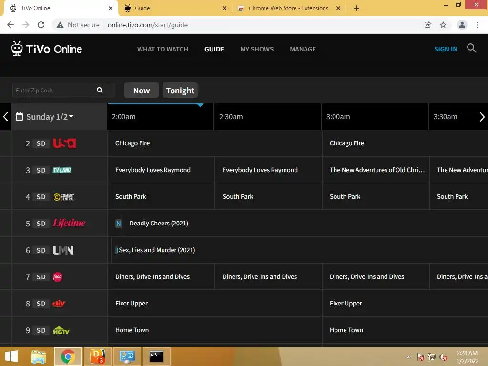
Task: Open GUIDE menu item
Action: (214, 49)
